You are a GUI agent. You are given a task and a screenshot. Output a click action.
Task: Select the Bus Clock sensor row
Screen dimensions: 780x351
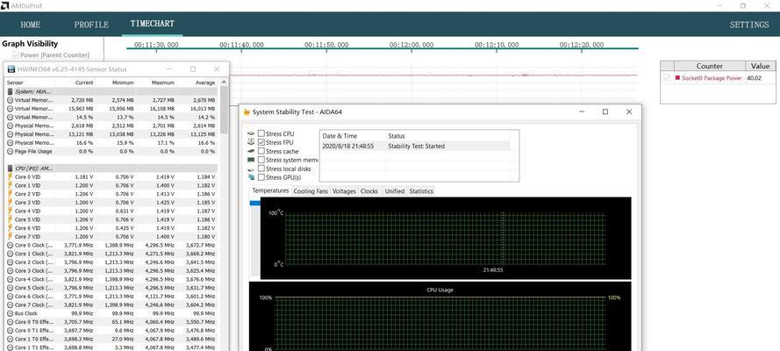pos(112,313)
